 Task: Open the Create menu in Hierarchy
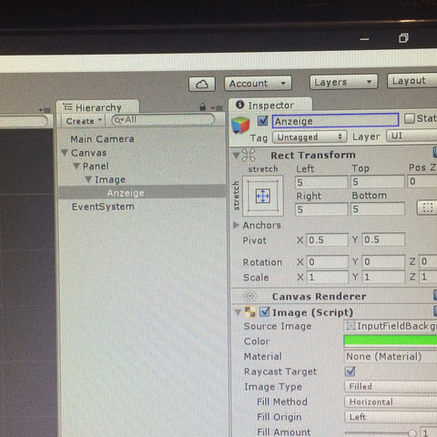click(83, 121)
